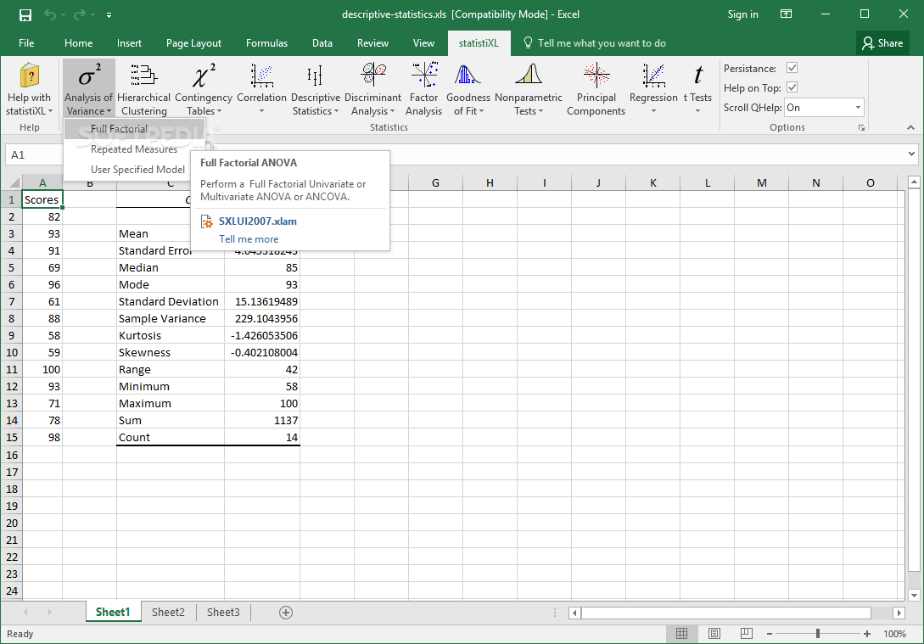Open Nonparametric Tests dropdown arrow
Viewport: 924px width, 644px height.
(x=541, y=111)
